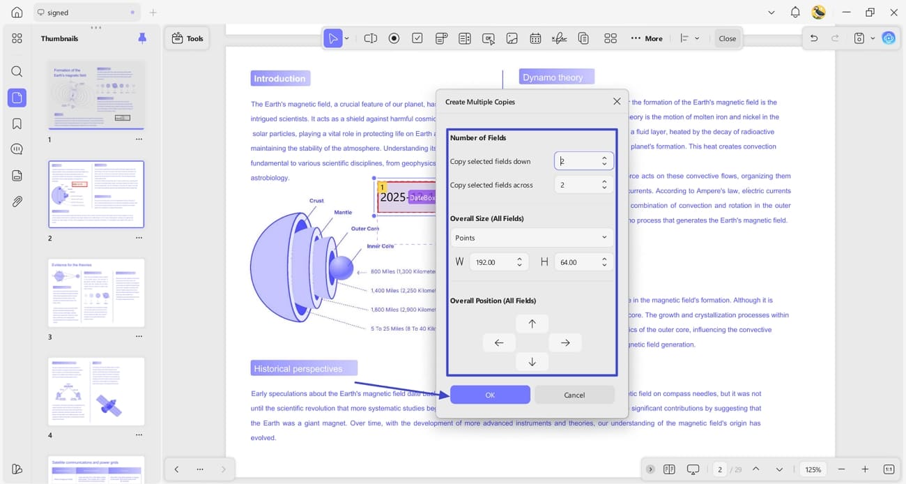
Task: Open the user account avatar
Action: tap(819, 13)
